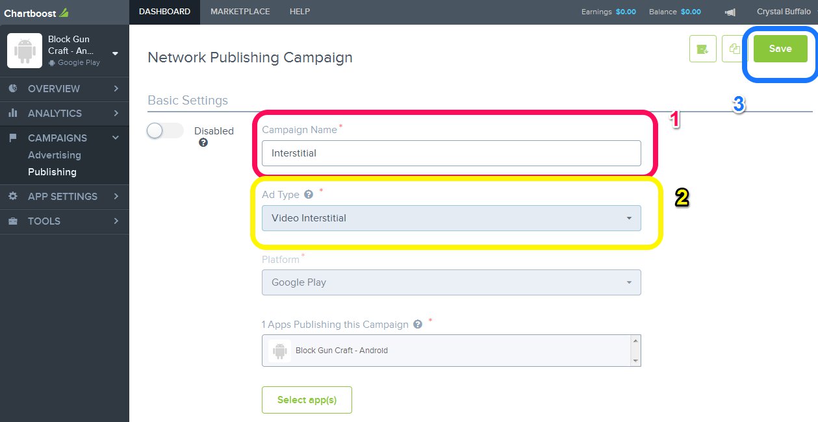Click the apps list scrollbar down arrow
Viewport: 818px width, 422px height.
tap(635, 361)
